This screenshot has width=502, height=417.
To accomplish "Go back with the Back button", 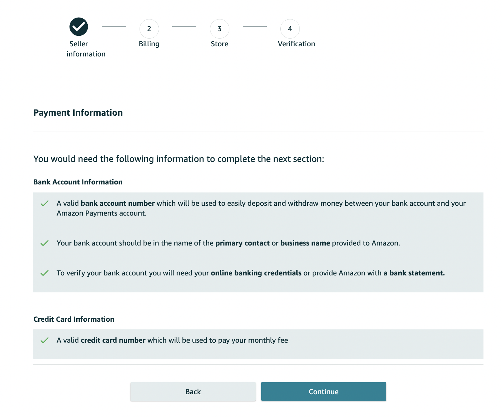I will (193, 391).
